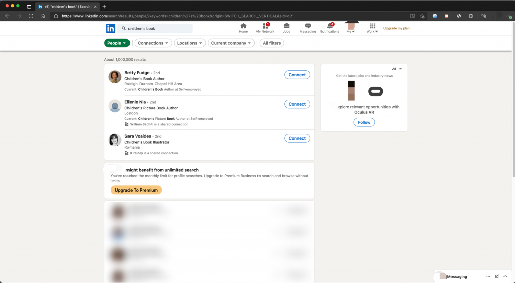Open the Me profile menu
The height and width of the screenshot is (283, 516).
pyautogui.click(x=351, y=28)
